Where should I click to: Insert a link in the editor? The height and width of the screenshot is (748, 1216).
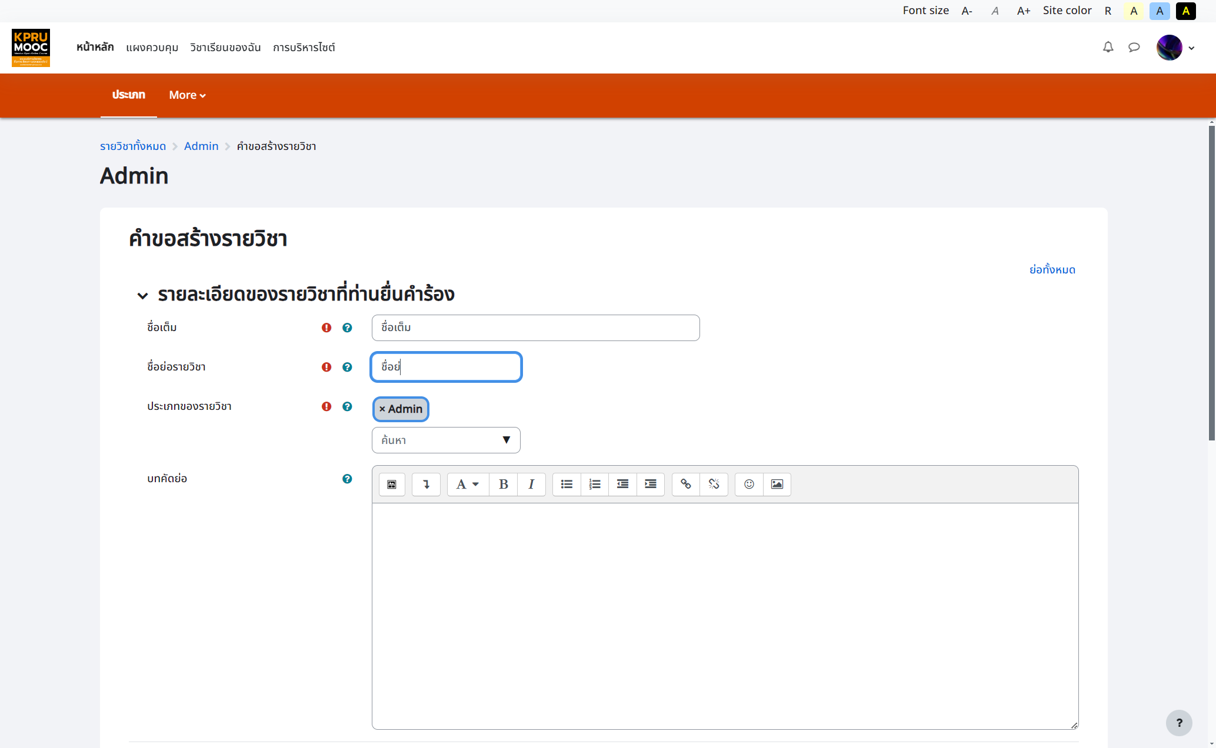click(x=686, y=484)
